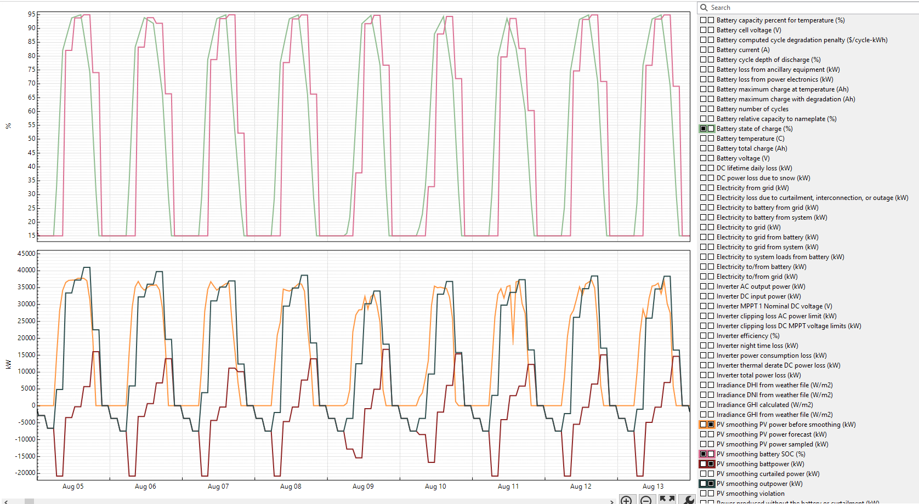Disable PV smoothing battery SOC (%)

(704, 454)
